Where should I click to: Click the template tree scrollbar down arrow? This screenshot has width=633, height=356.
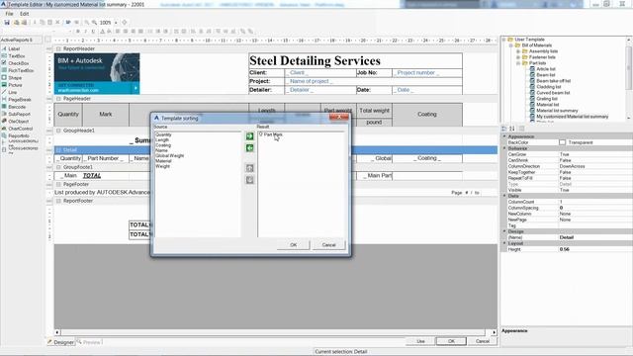point(629,118)
